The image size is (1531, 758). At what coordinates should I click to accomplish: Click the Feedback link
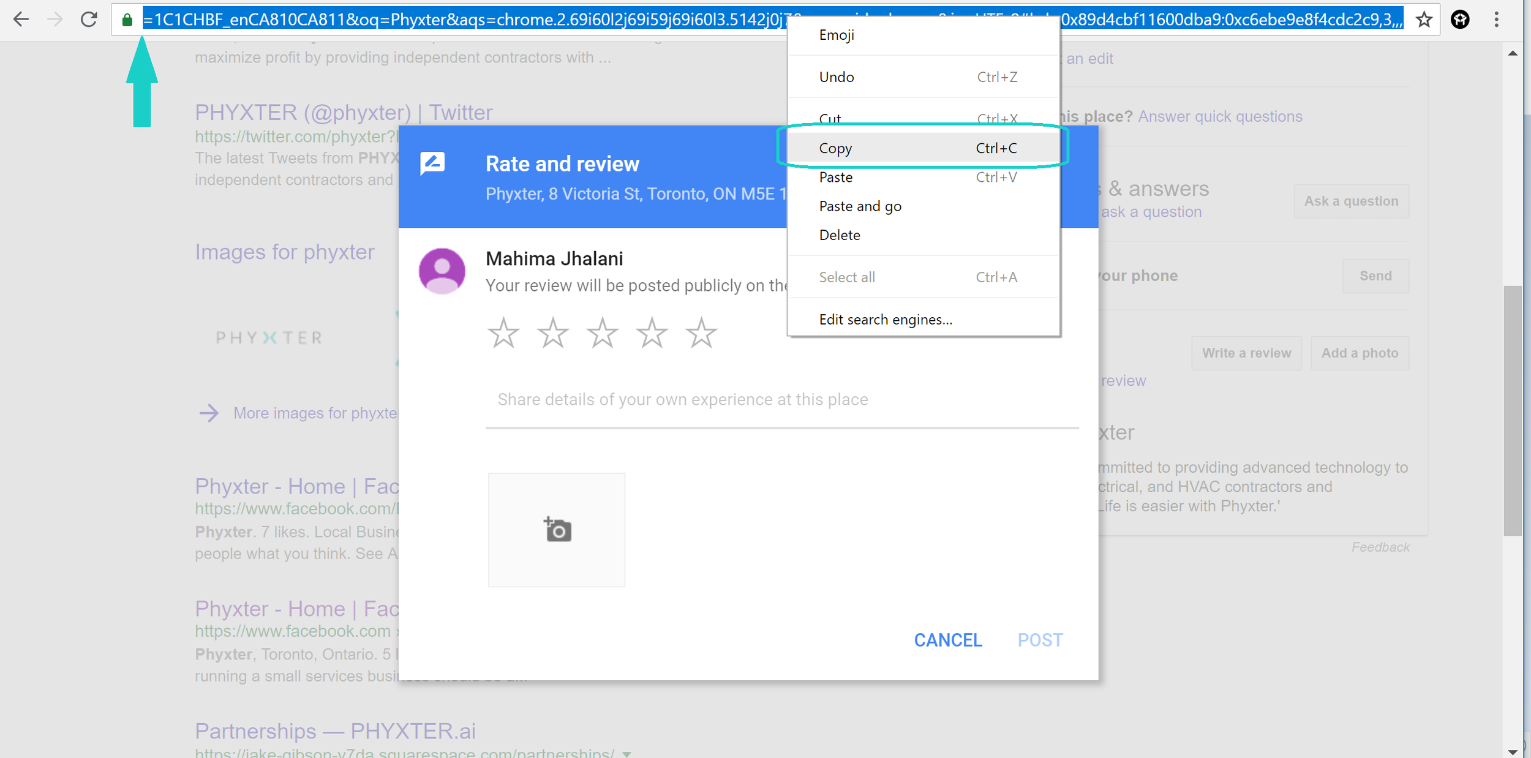[x=1380, y=547]
